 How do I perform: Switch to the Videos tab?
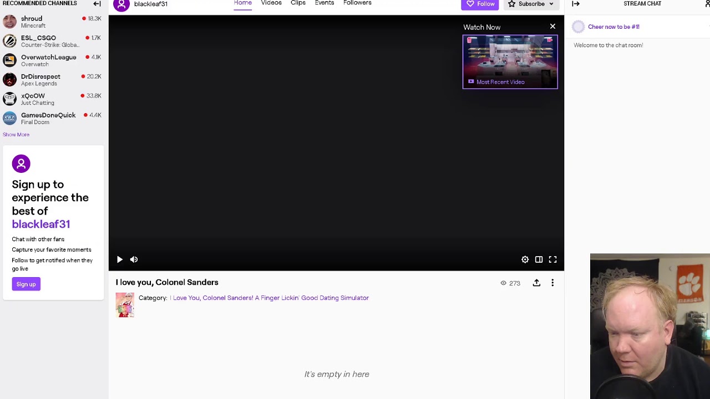[x=271, y=3]
